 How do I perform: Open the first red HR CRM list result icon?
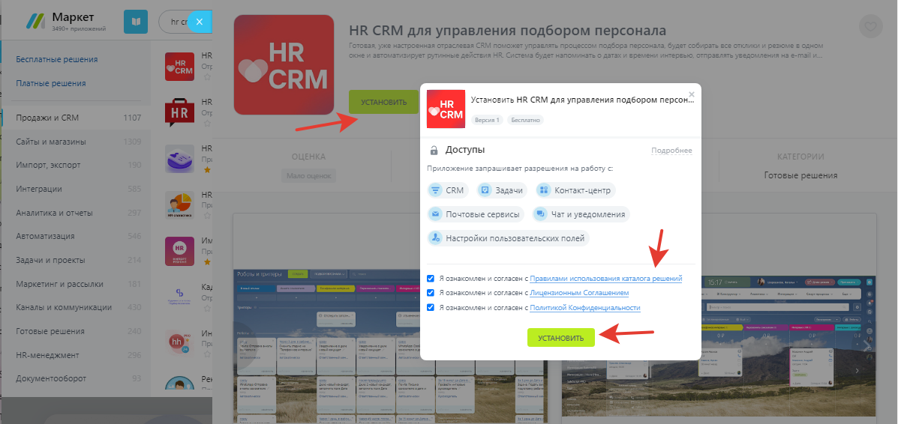click(179, 67)
